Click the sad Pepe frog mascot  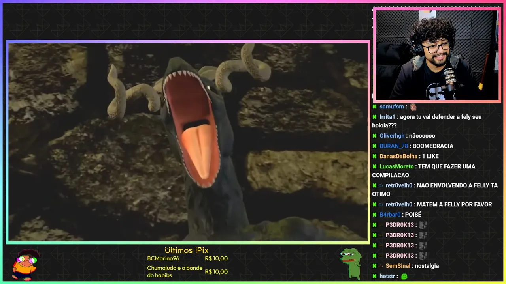(350, 263)
